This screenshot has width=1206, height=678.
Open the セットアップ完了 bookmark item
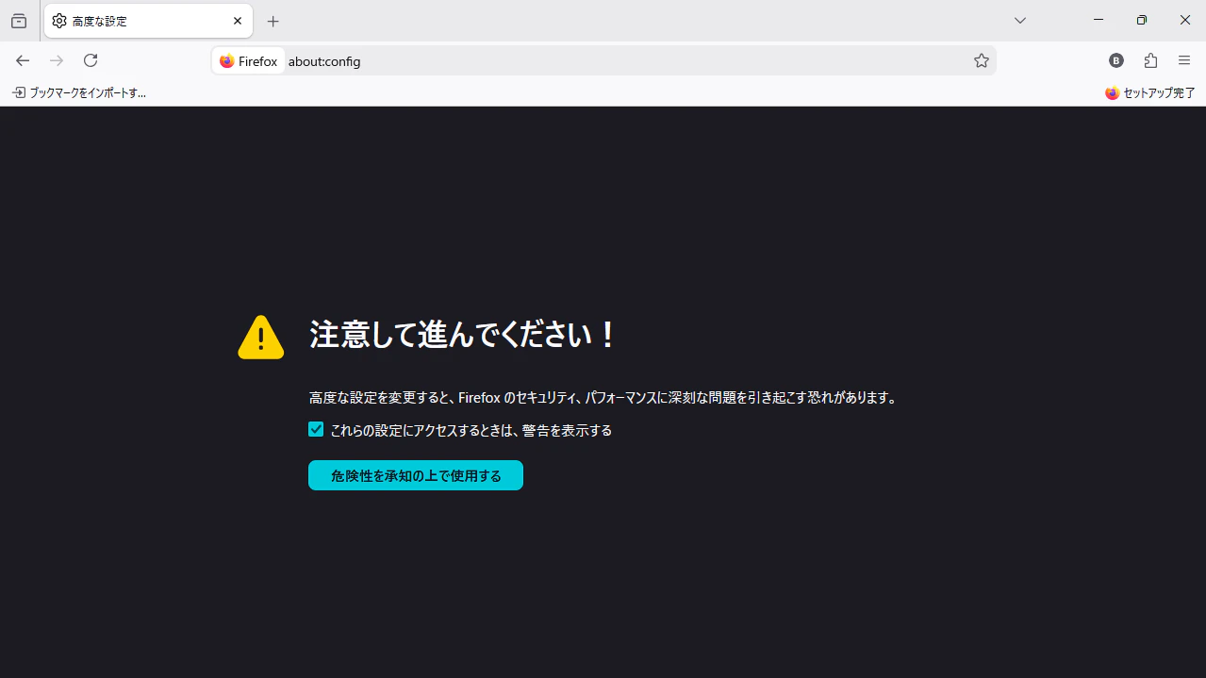1149,92
